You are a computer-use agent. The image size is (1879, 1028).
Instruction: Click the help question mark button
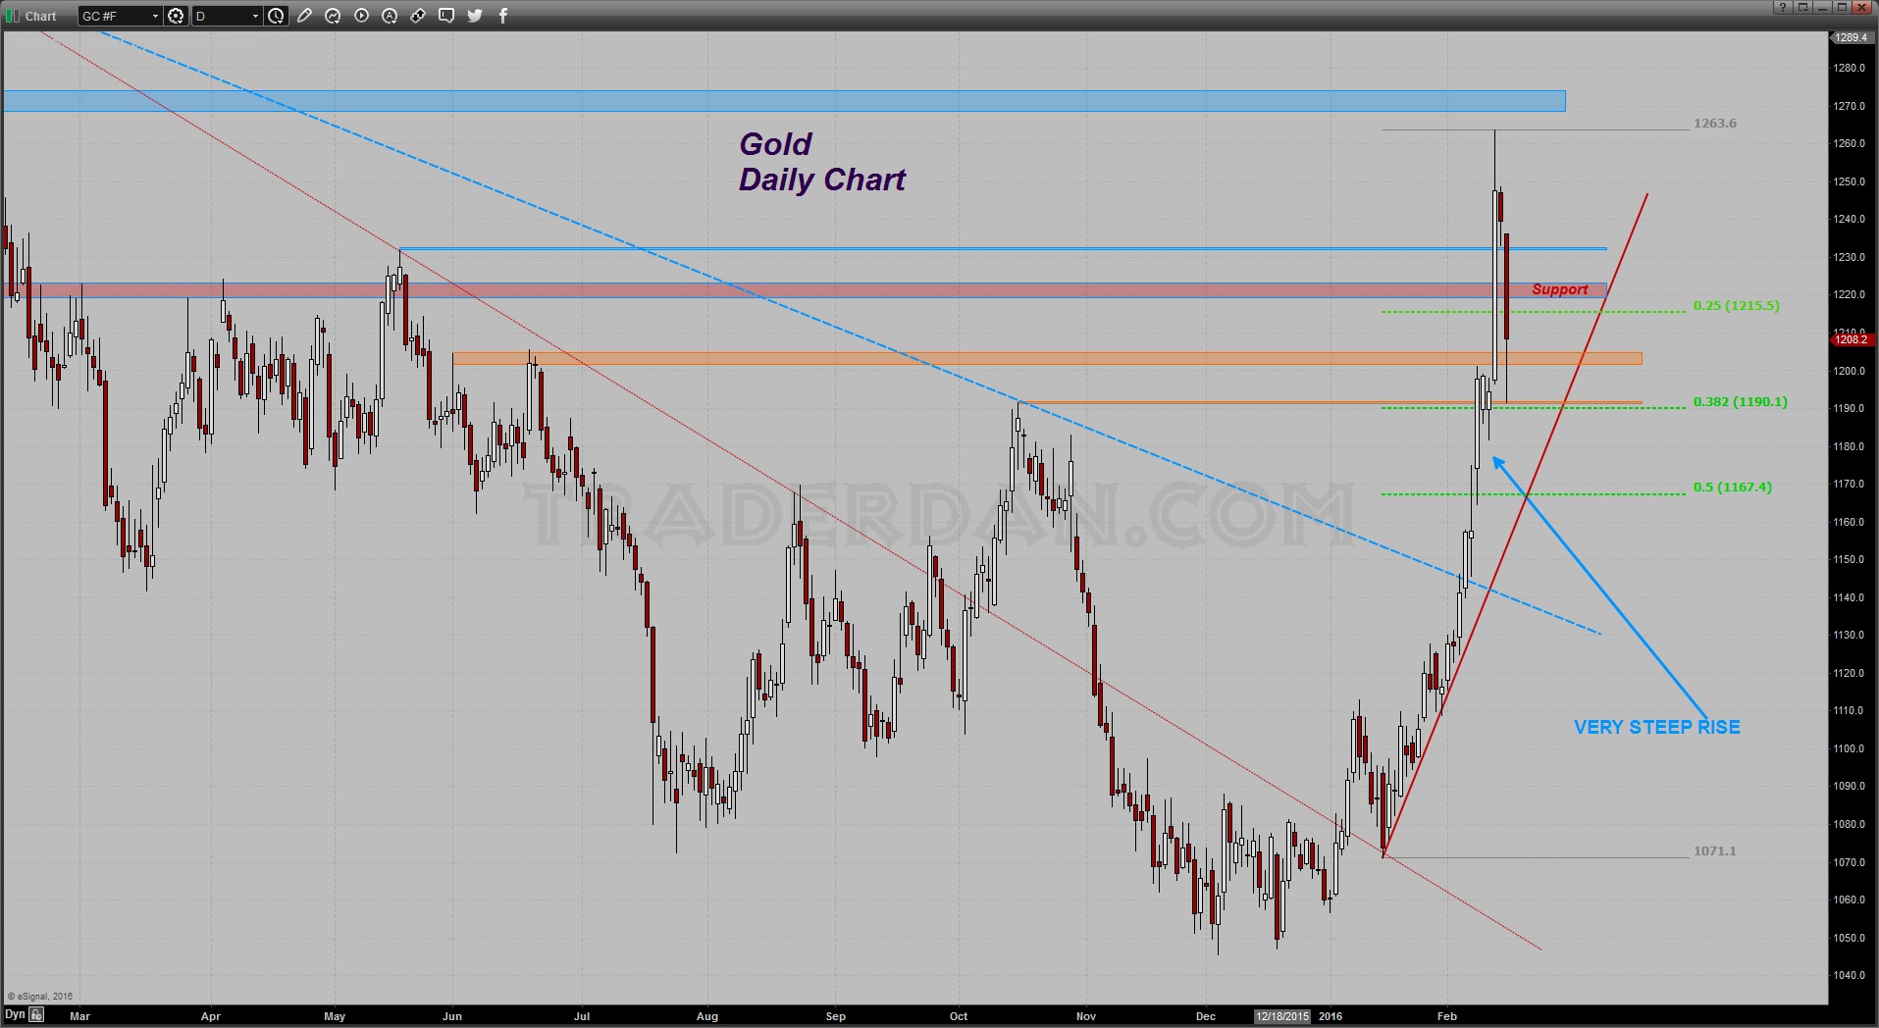pyautogui.click(x=1783, y=7)
